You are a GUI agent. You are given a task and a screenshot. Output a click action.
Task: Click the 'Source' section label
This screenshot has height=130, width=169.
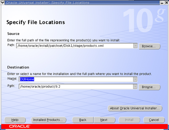[x=13, y=34]
